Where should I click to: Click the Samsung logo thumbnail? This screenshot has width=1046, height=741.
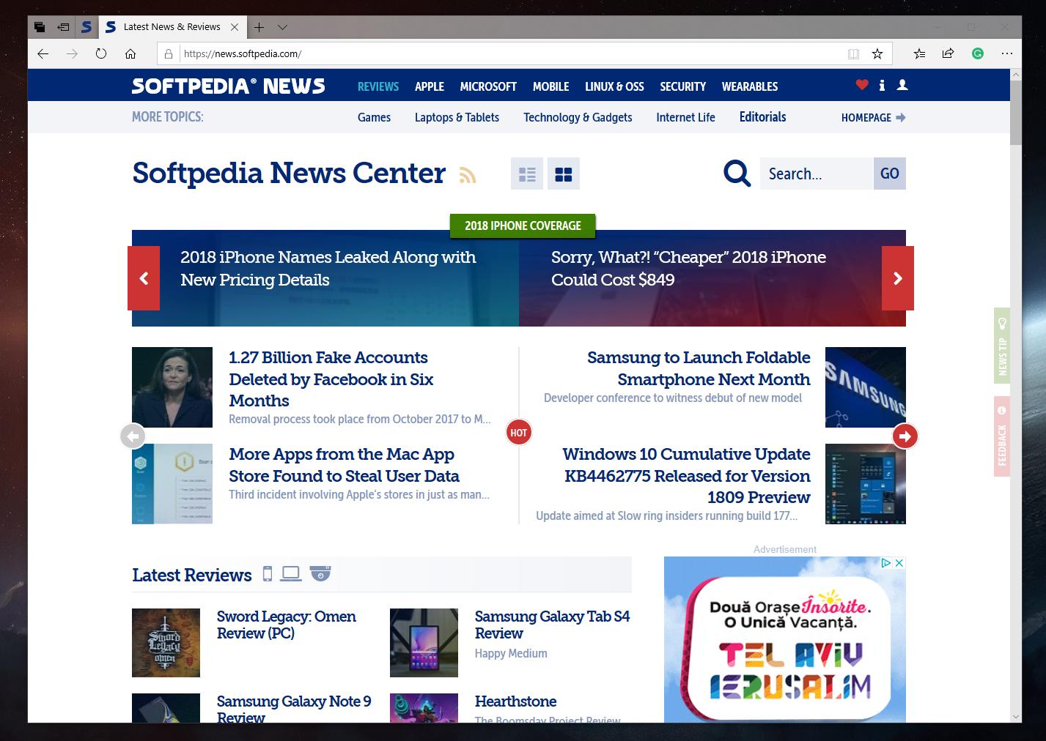point(866,387)
